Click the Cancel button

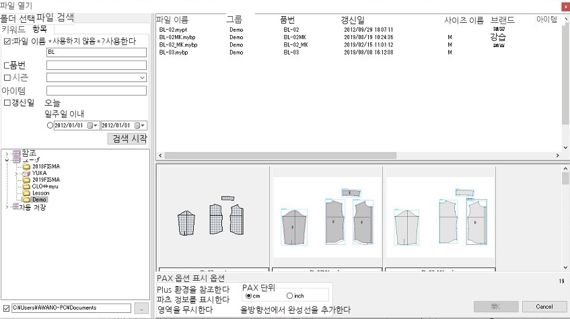point(544,307)
